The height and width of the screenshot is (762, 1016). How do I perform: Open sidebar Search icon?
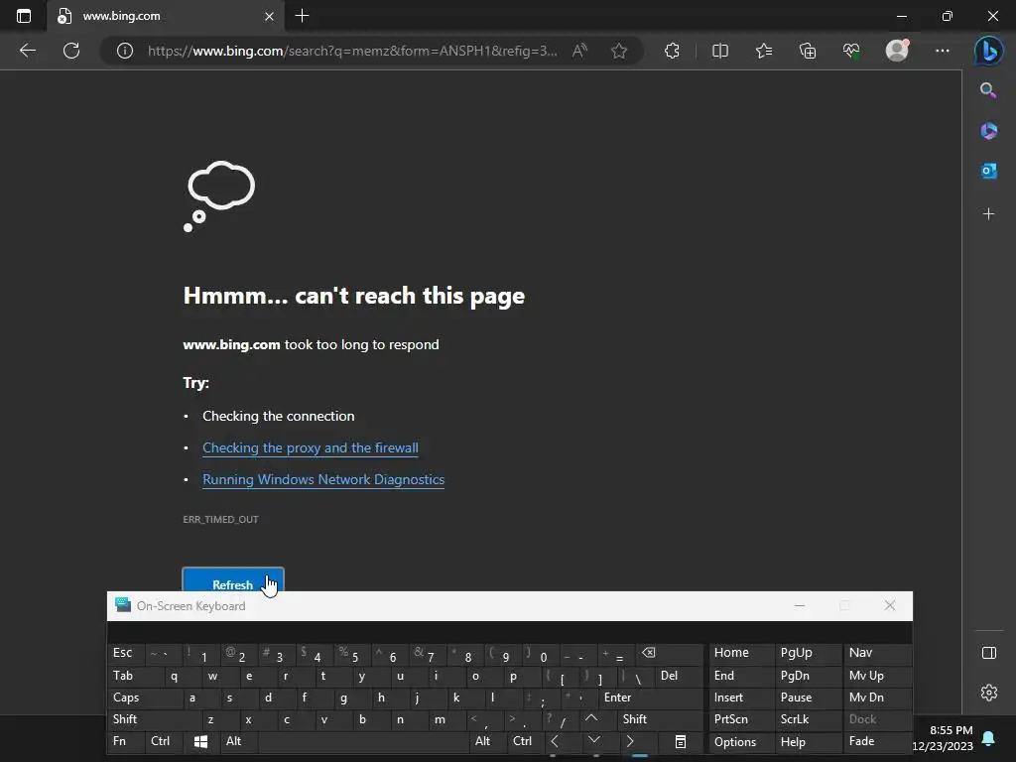[988, 90]
